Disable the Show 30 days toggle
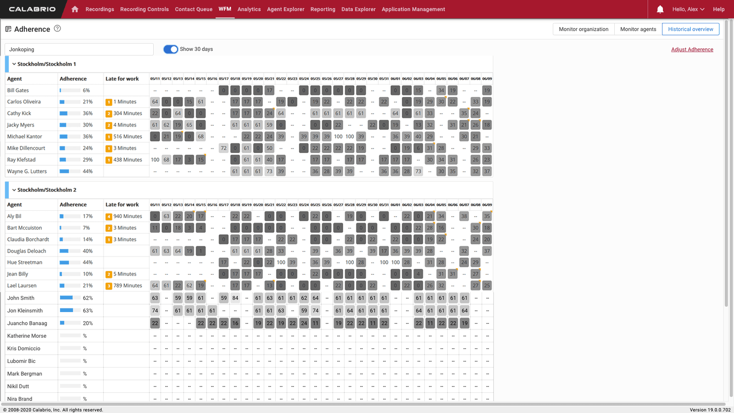 pyautogui.click(x=170, y=49)
